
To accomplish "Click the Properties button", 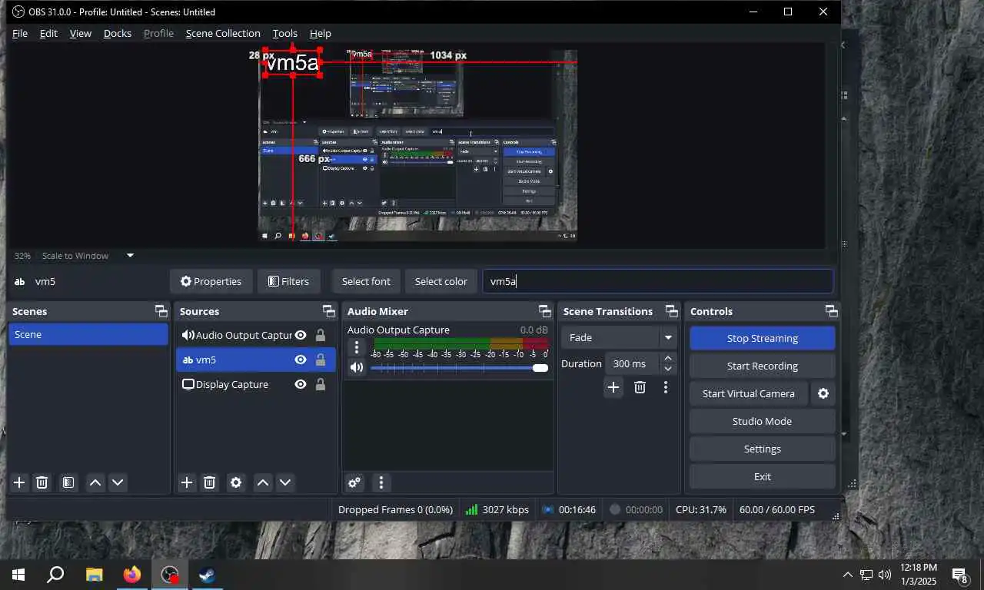I will 211,281.
